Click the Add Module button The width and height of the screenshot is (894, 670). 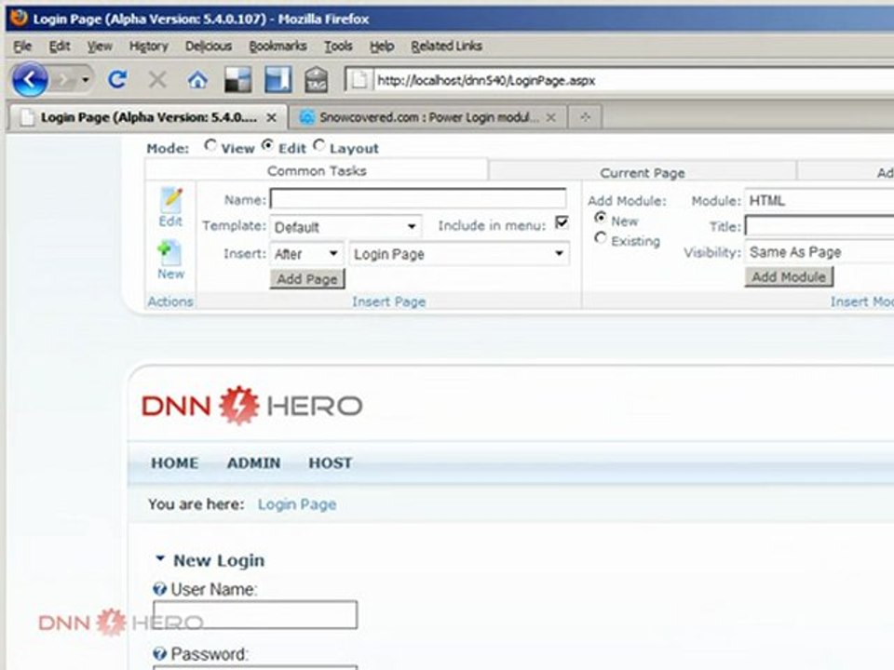(789, 277)
